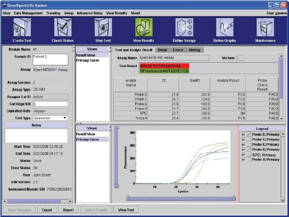Click the Notes text area
This screenshot has height=217, width=289.
pyautogui.click(x=36, y=136)
